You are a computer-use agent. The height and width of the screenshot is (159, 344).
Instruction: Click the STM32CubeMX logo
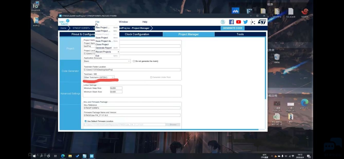coord(64,22)
